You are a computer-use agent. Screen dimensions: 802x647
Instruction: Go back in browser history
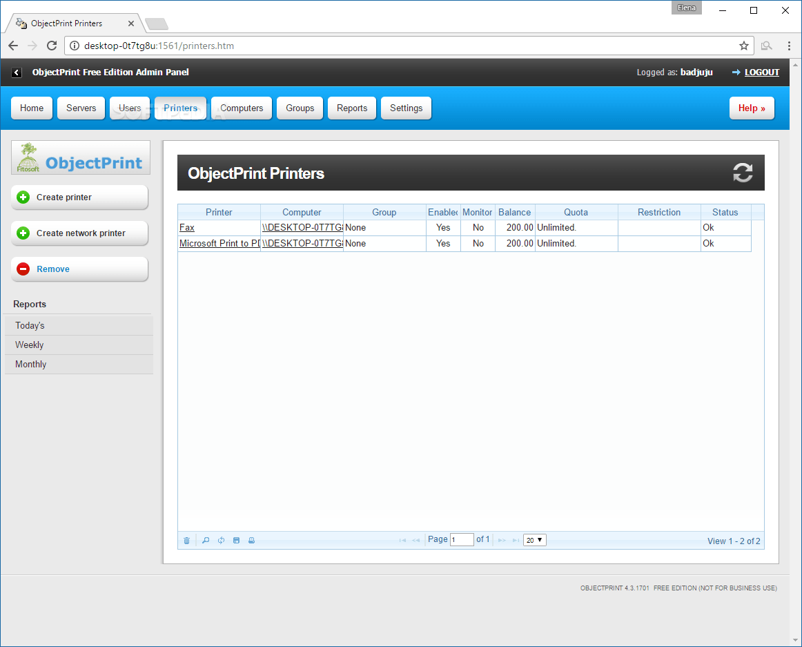tap(13, 46)
